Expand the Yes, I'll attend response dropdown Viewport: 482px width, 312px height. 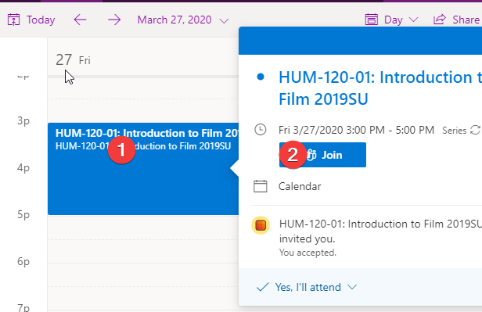[352, 287]
